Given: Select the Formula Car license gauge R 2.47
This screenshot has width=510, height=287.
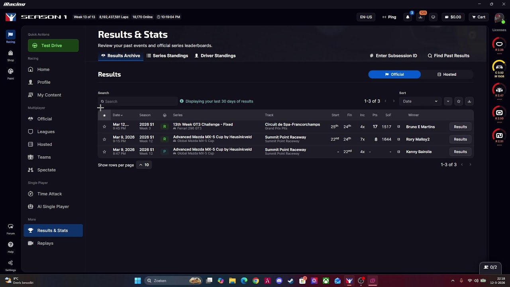Looking at the screenshot, I should click(499, 91).
